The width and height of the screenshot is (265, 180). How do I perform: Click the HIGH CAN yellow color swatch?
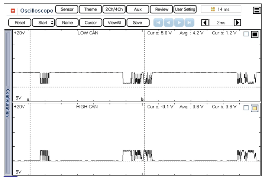coord(255,108)
